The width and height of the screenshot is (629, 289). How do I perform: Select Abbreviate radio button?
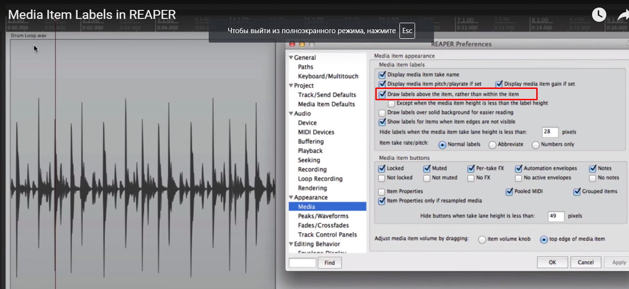point(492,145)
